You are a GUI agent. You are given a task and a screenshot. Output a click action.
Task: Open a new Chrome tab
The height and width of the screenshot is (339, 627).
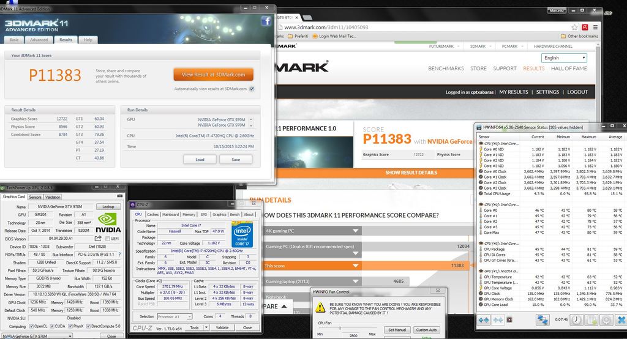[307, 18]
